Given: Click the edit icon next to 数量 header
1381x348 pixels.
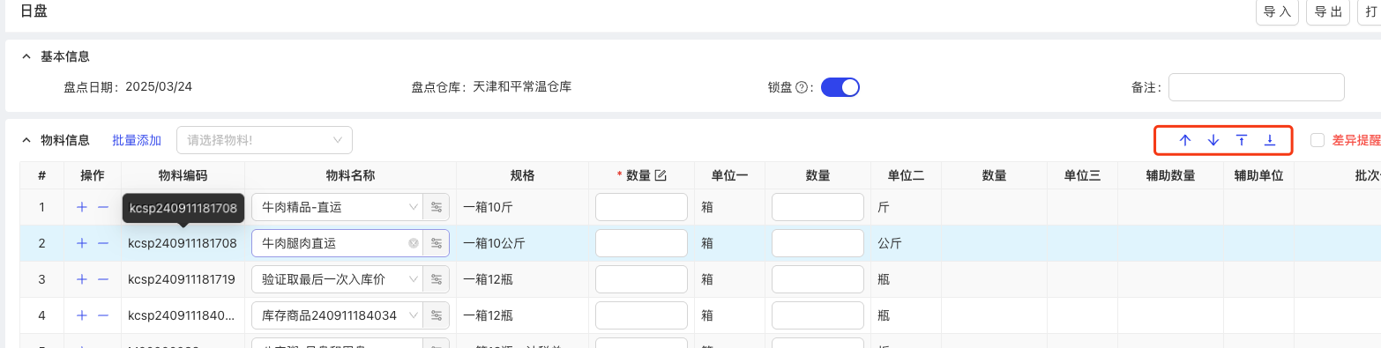Looking at the screenshot, I should pos(661,175).
